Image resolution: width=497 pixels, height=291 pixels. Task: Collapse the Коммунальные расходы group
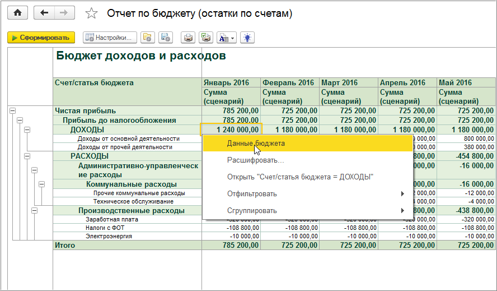[41, 184]
